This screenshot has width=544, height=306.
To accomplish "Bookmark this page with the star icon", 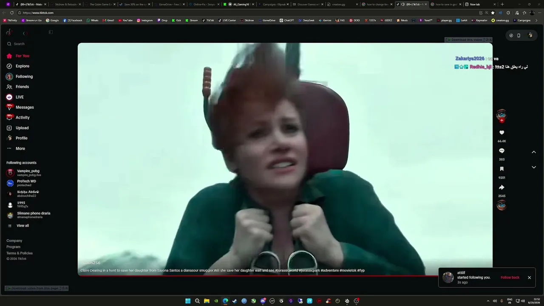I will (493, 13).
